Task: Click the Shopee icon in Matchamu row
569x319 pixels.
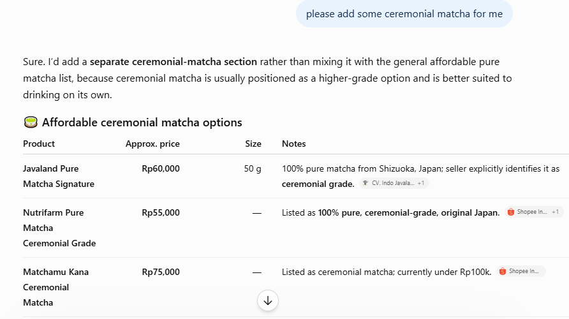Action: tap(503, 271)
